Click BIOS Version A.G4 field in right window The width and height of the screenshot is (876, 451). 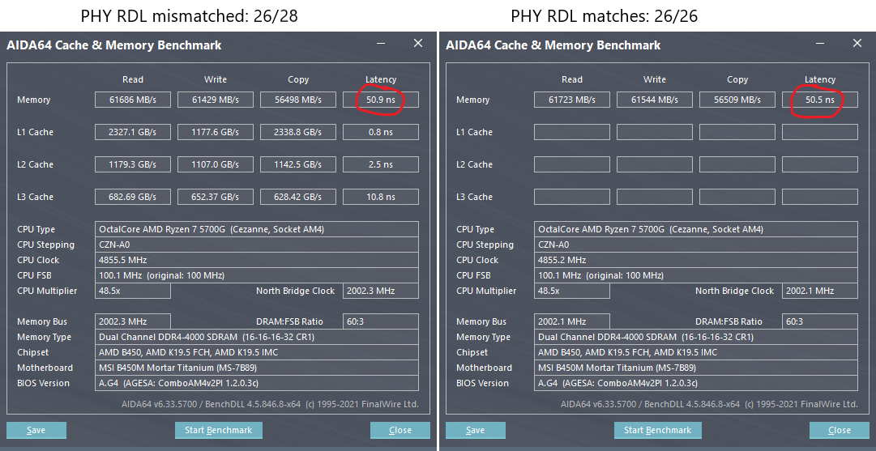(695, 383)
